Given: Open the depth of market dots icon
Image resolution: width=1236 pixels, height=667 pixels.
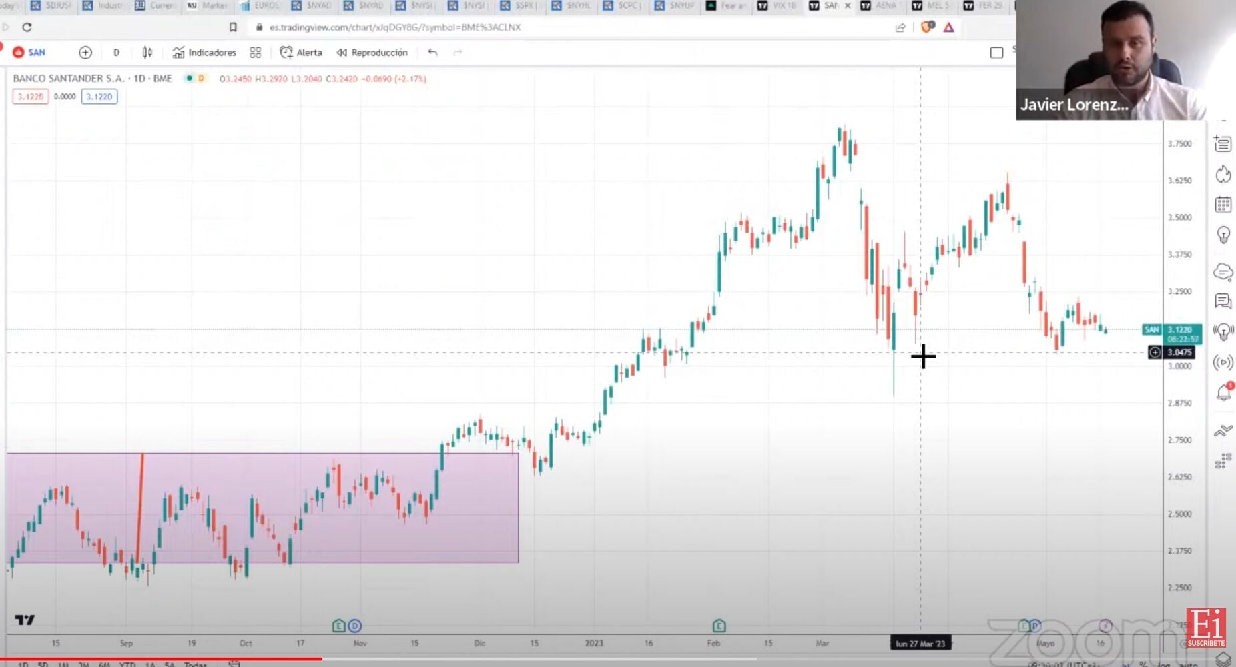Looking at the screenshot, I should [x=1223, y=460].
